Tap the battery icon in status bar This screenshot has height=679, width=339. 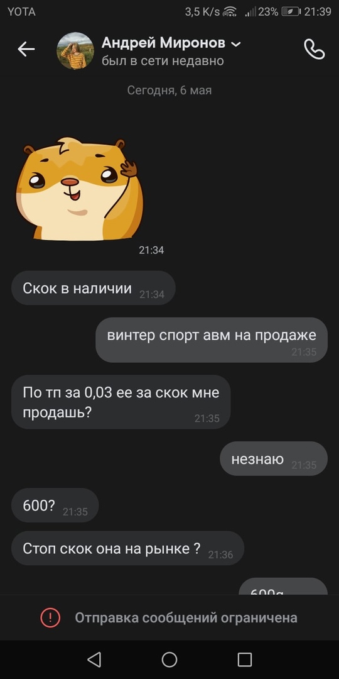pyautogui.click(x=291, y=12)
